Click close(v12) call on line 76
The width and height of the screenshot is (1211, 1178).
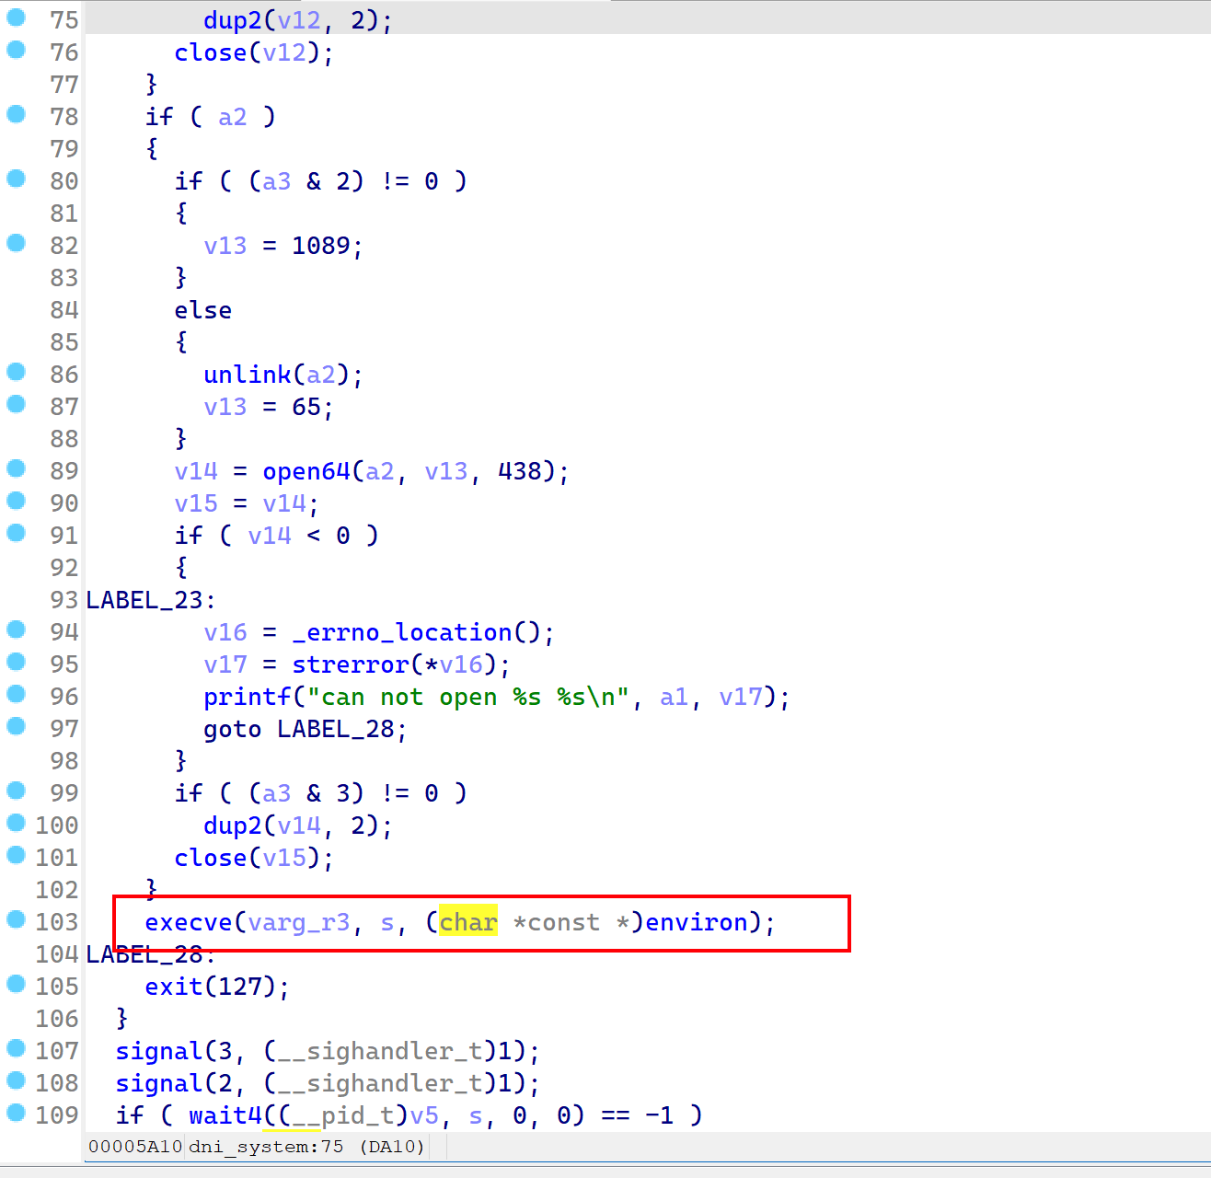[253, 52]
